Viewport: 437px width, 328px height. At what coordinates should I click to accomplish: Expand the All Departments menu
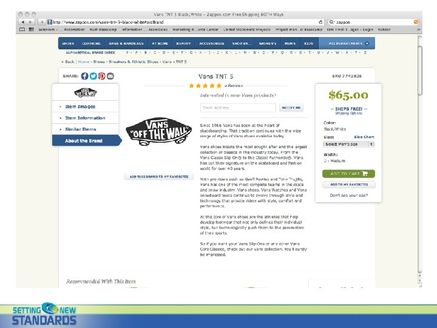[x=347, y=44]
